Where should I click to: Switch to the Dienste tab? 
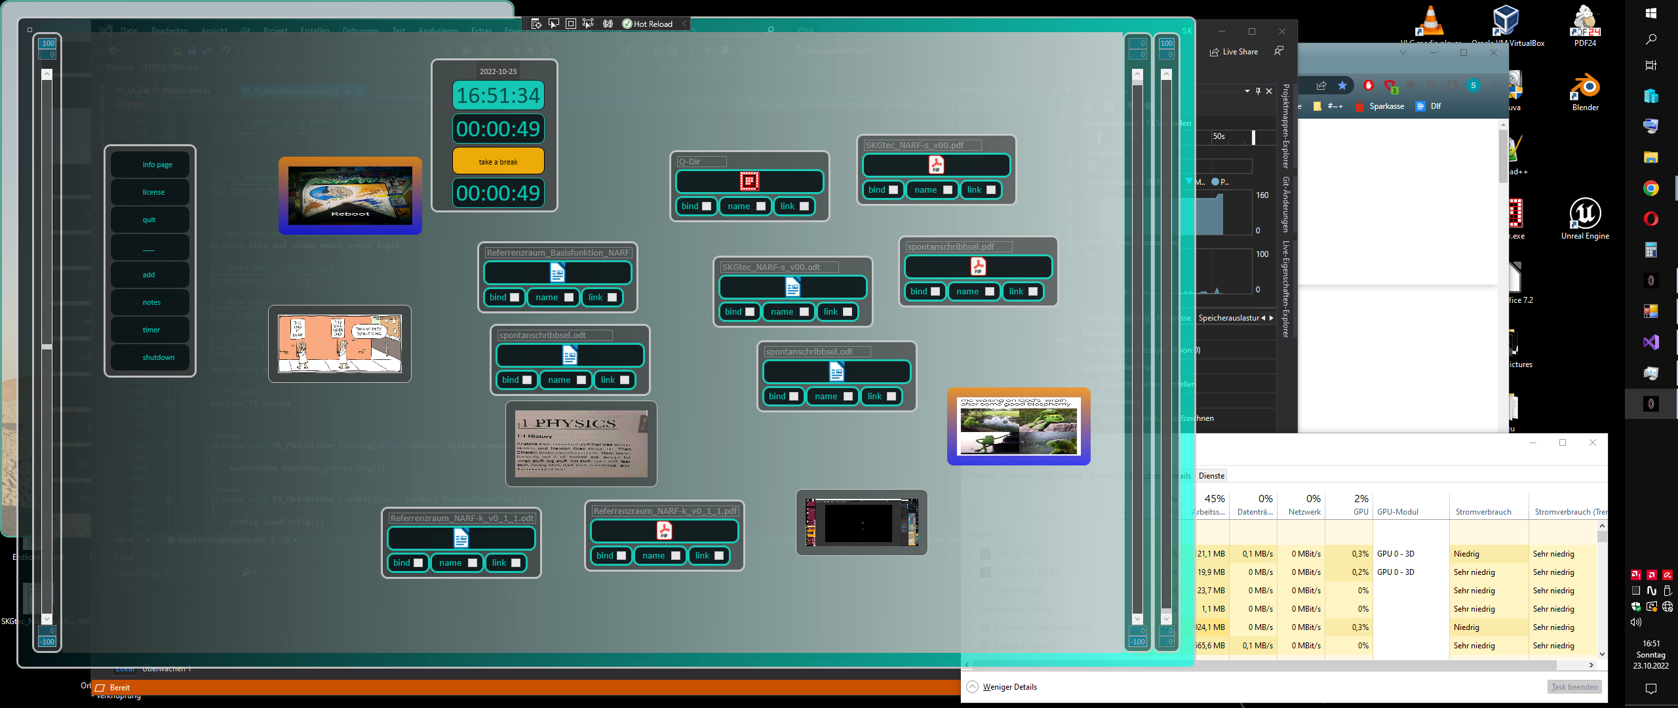(1211, 476)
